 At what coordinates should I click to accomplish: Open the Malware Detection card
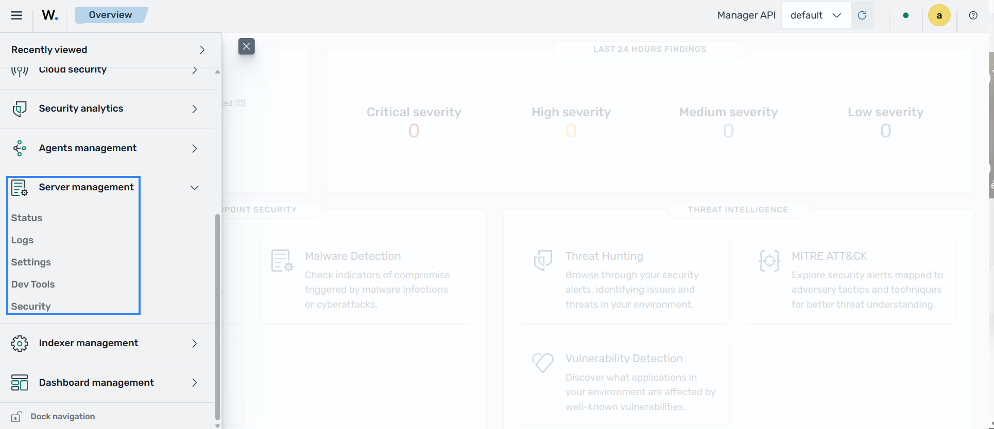coord(365,280)
